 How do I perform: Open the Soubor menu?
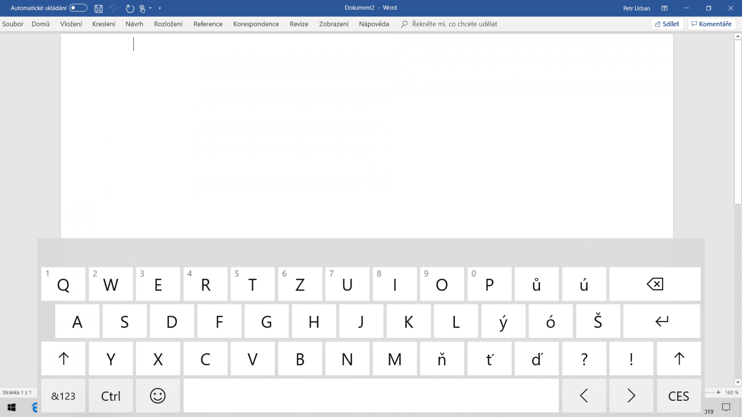pos(13,24)
